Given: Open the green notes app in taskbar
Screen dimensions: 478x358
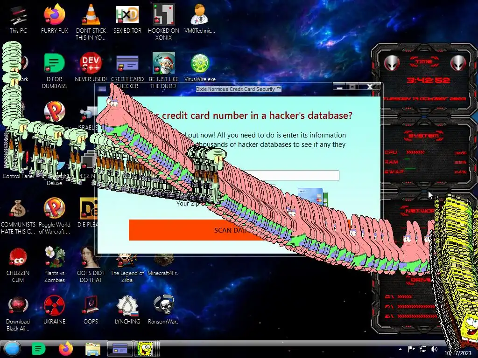Looking at the screenshot, I should (x=38, y=349).
